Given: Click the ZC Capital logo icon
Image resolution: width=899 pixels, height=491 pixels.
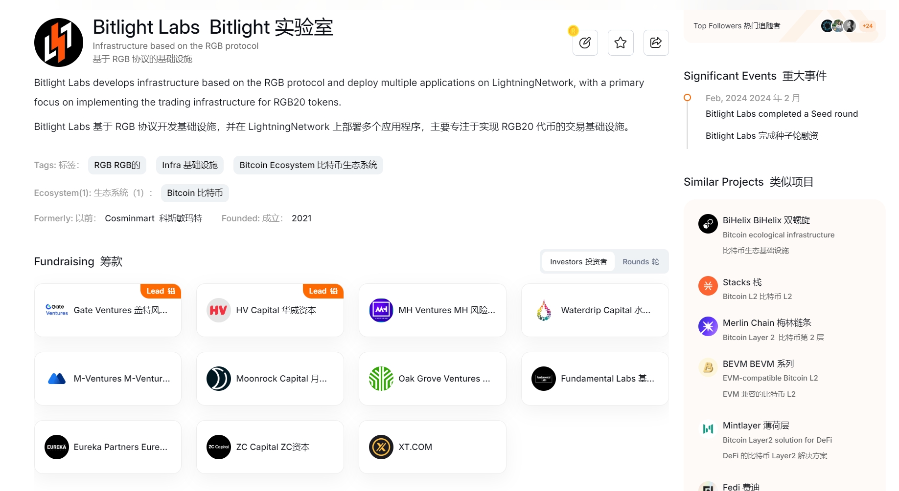Looking at the screenshot, I should click(219, 447).
